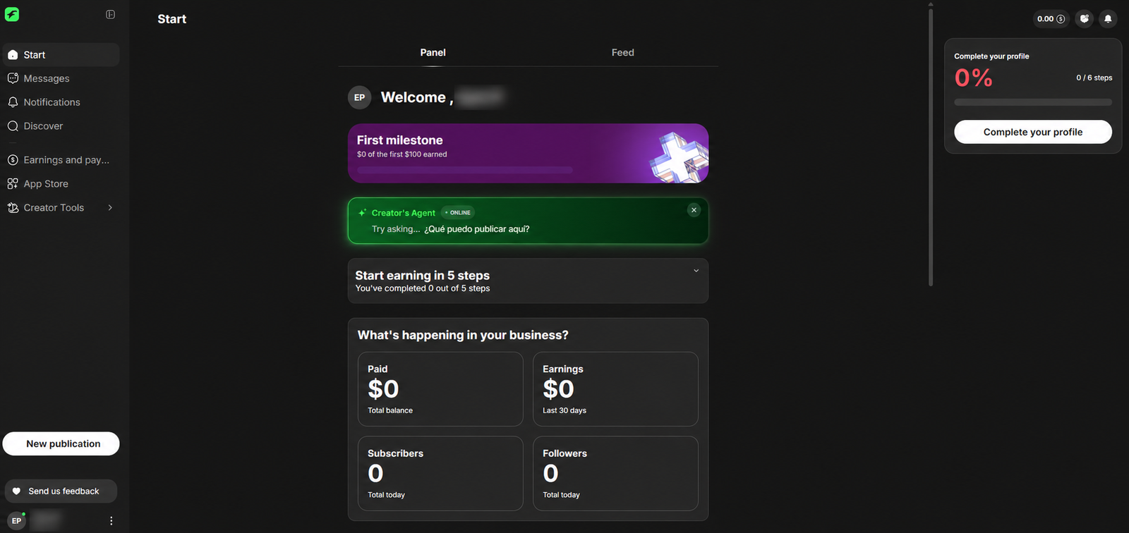Screen dimensions: 1129x533
Task: Click Send us feedback button
Action: click(x=61, y=491)
